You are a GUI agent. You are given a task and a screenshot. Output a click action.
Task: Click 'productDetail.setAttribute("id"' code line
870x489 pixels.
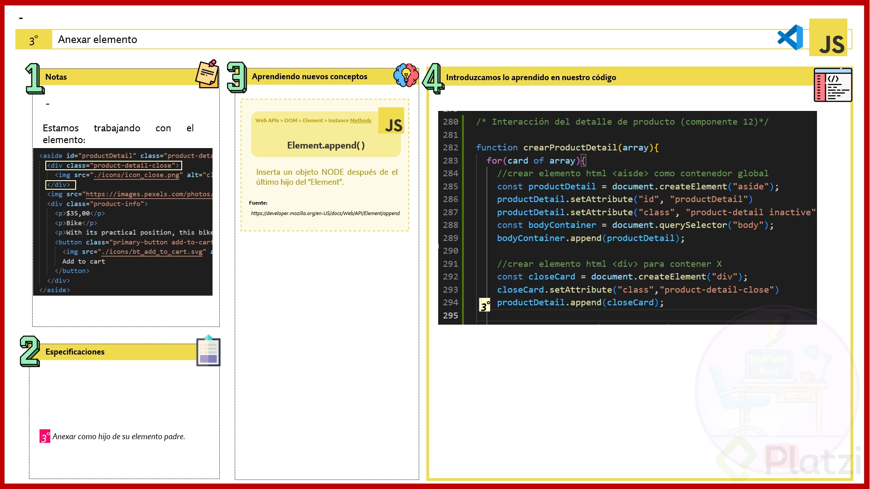click(x=625, y=199)
